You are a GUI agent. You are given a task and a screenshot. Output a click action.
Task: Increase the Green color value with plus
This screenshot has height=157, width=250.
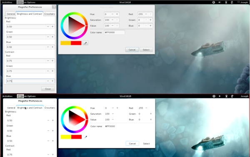tap(150, 20)
